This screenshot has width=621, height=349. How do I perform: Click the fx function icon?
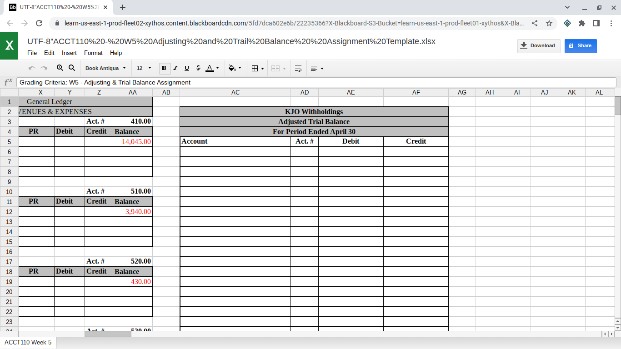[8, 82]
